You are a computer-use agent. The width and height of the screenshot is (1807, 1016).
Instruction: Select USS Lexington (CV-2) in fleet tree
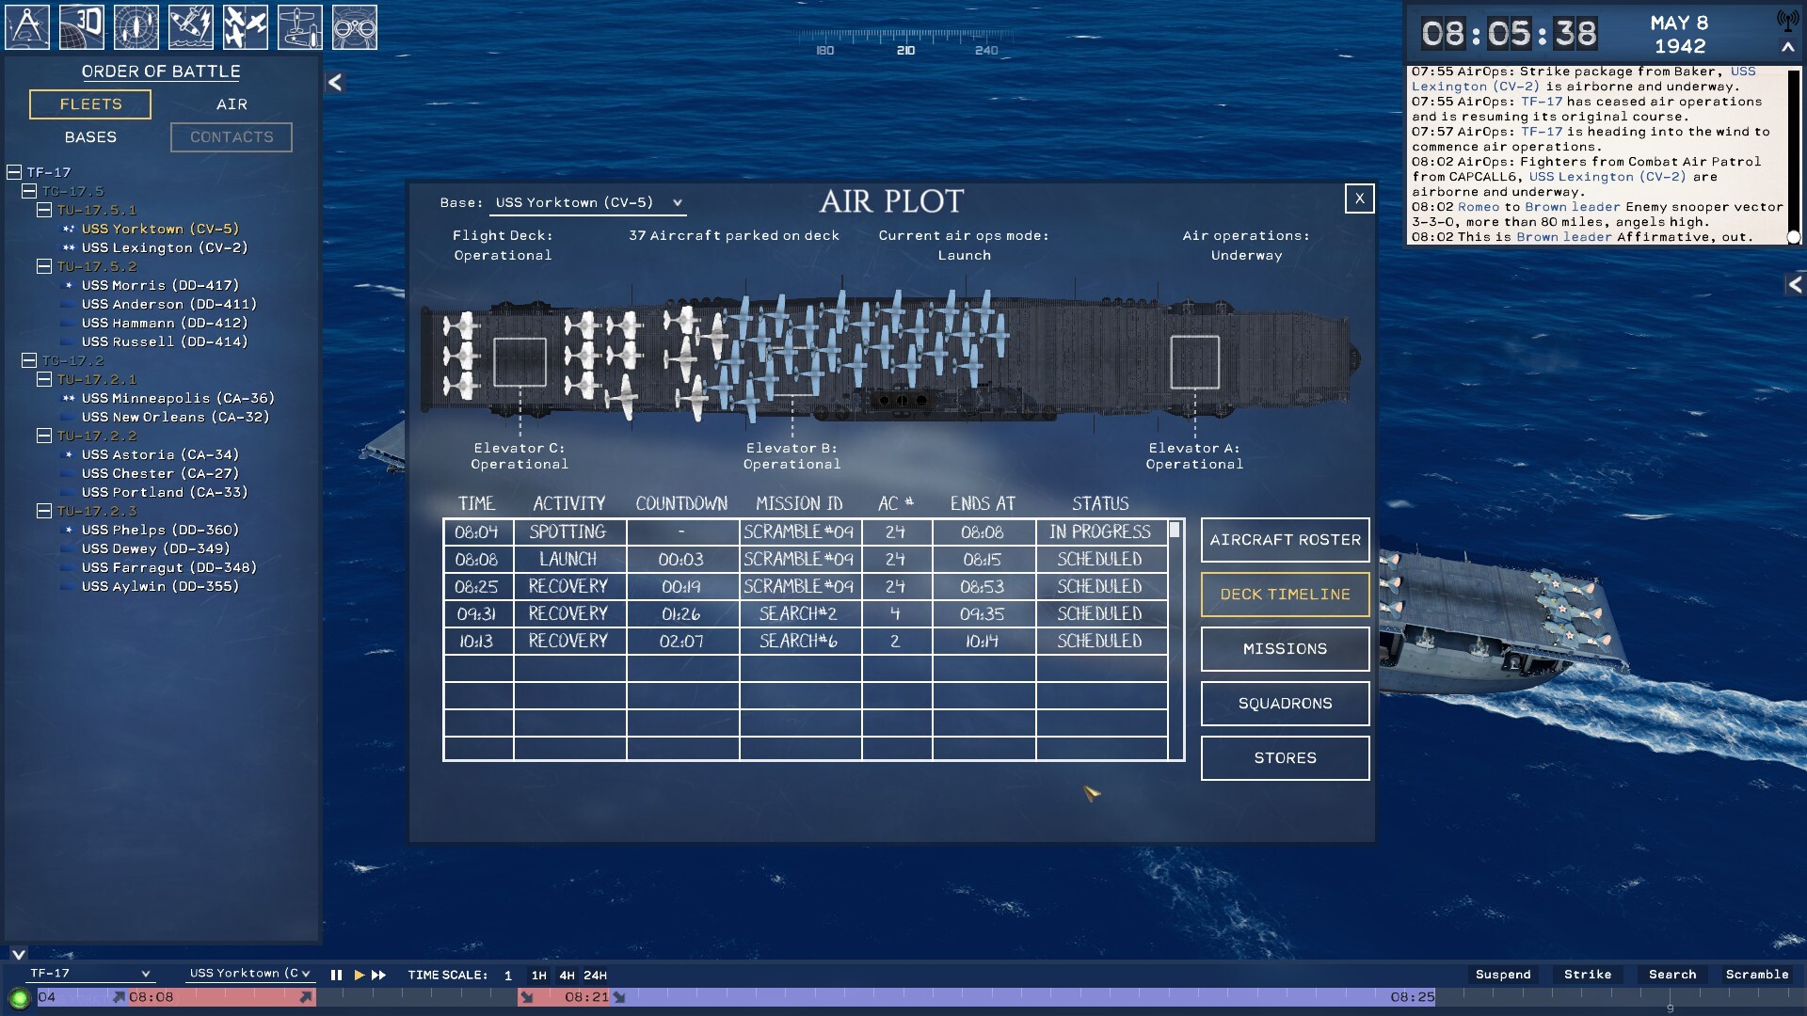point(165,247)
